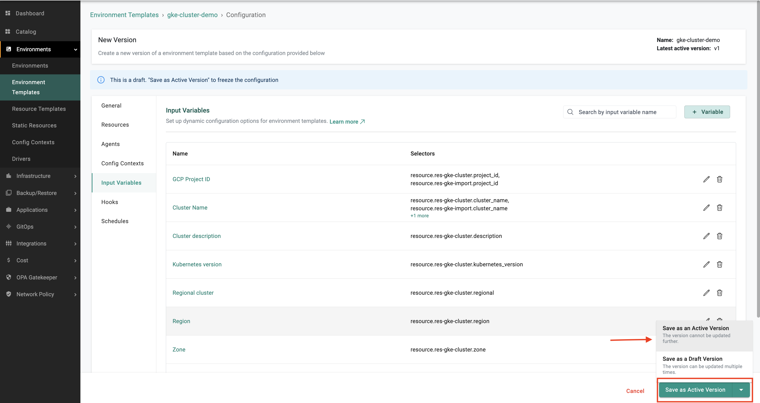Click the Save as Active Version button
The width and height of the screenshot is (760, 403).
695,390
